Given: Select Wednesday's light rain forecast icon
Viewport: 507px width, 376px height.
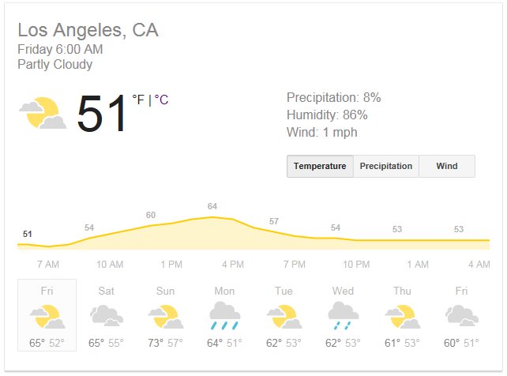Looking at the screenshot, I should (x=343, y=316).
